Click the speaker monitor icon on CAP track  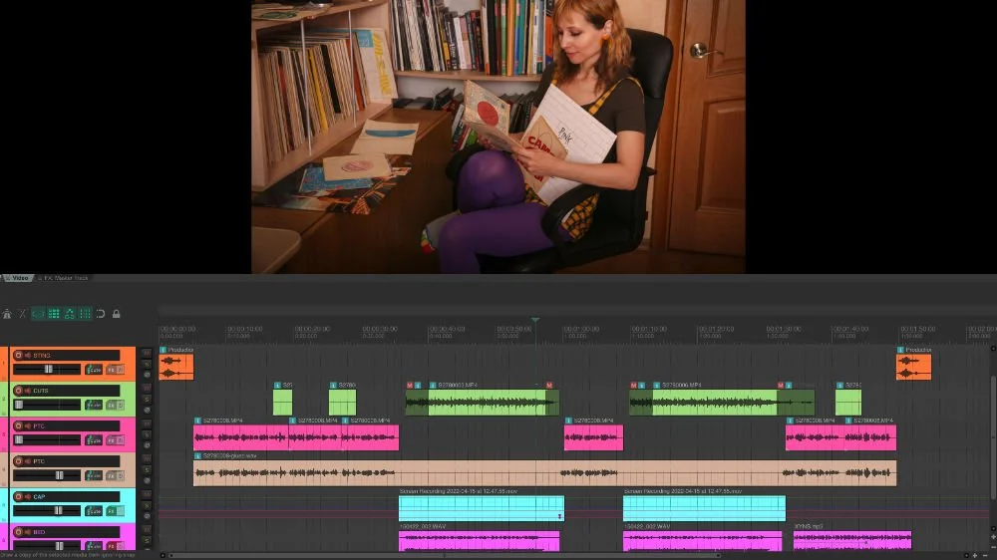pos(27,496)
